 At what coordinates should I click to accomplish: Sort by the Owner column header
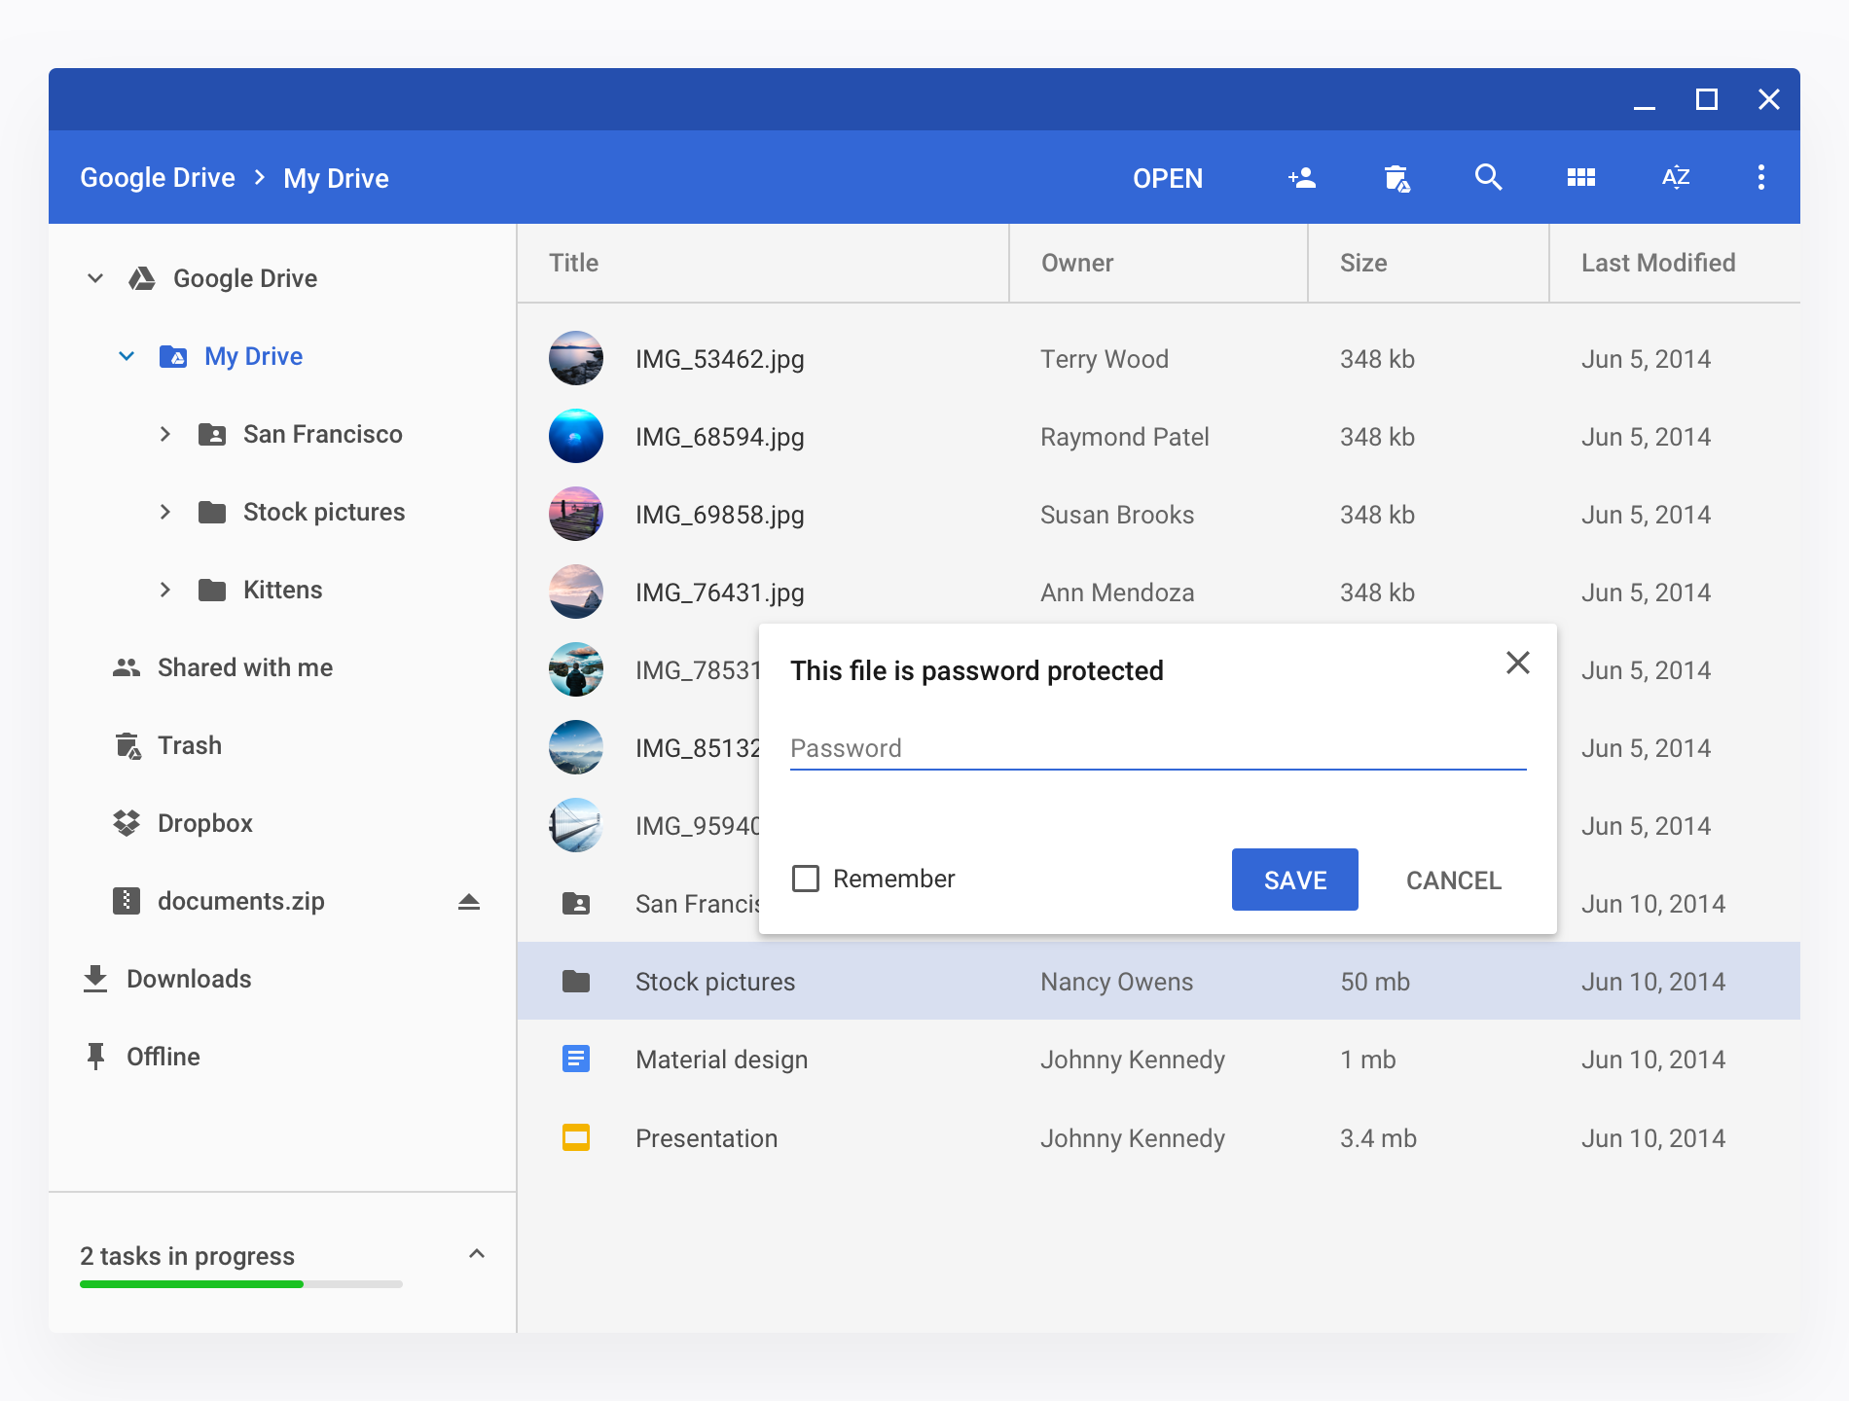click(1077, 263)
